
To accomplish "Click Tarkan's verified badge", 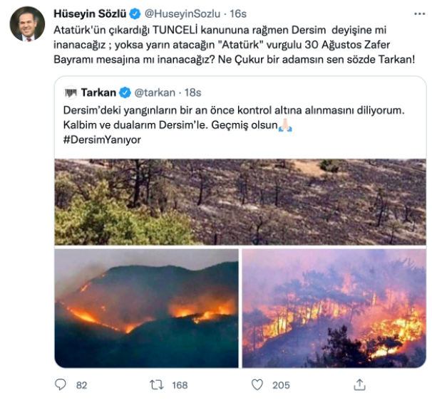I will click(x=125, y=93).
